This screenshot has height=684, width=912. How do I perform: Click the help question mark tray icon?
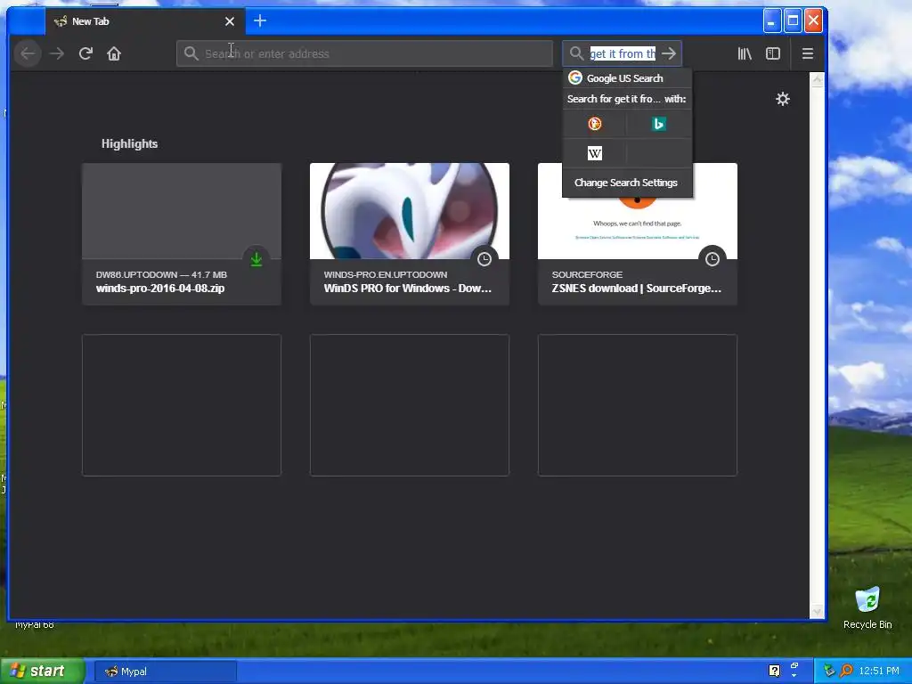774,671
